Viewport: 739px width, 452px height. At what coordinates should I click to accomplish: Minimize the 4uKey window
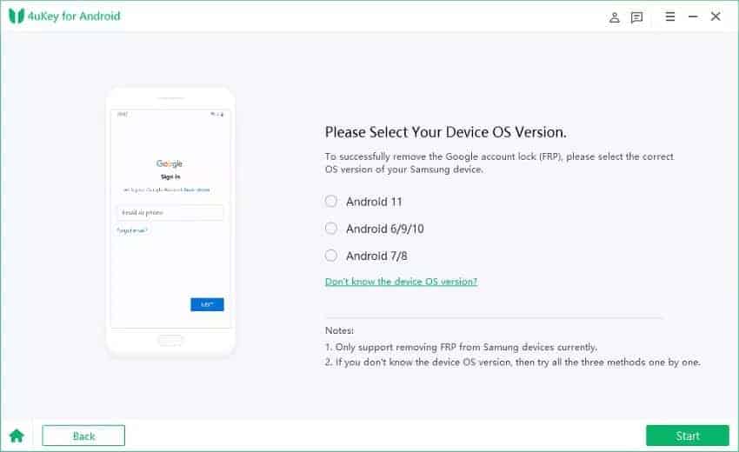pyautogui.click(x=693, y=17)
